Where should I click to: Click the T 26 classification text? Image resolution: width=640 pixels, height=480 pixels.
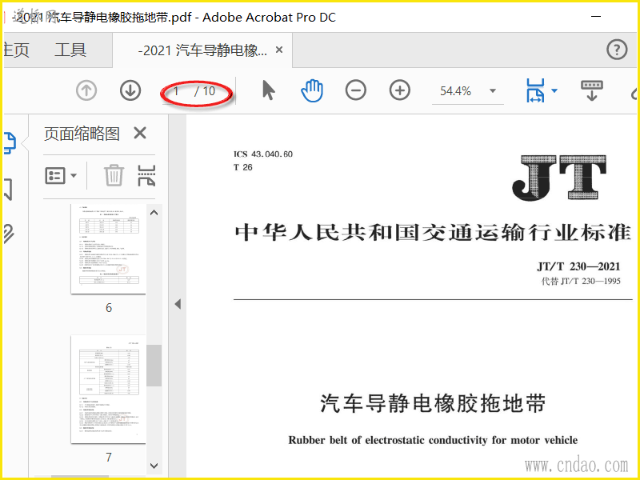click(x=243, y=167)
